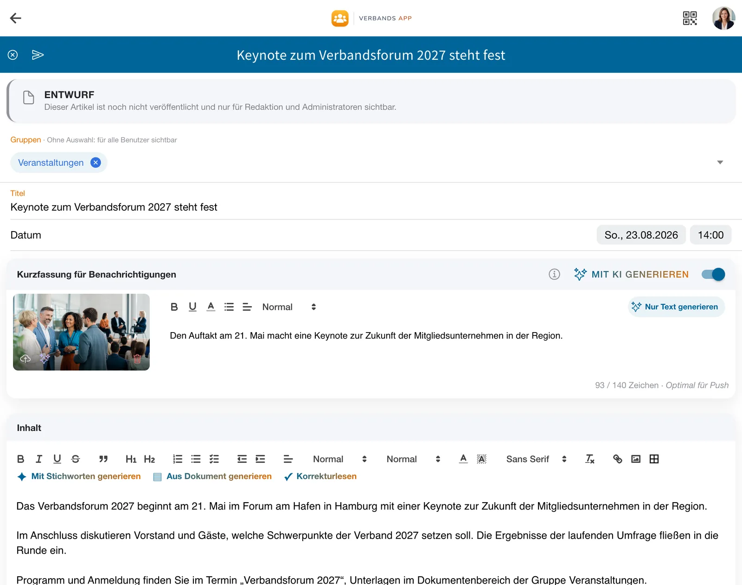Go back with the arrow icon

click(16, 18)
